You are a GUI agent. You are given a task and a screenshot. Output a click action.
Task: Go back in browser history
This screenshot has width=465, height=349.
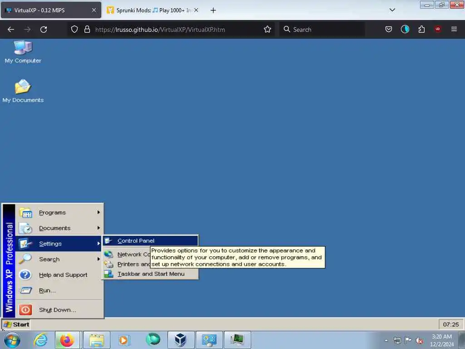[x=11, y=30]
